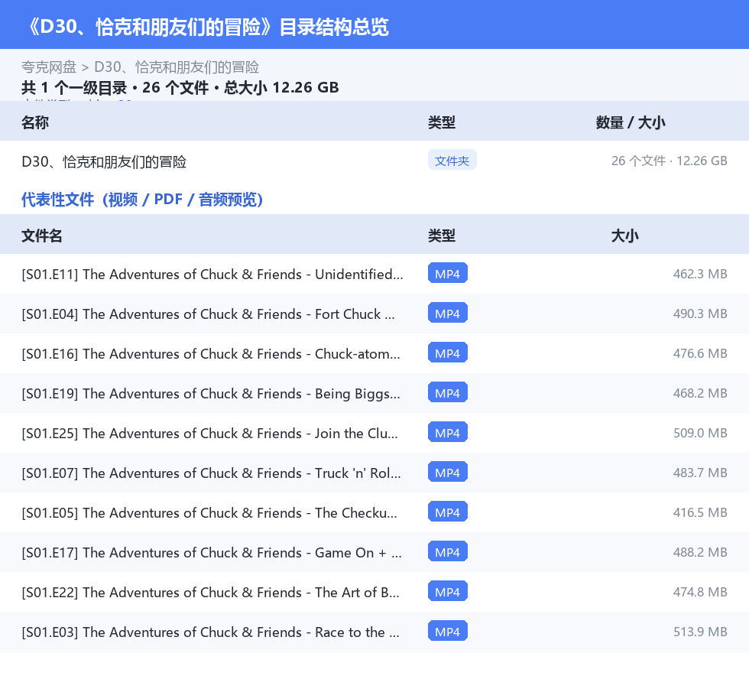Select the 416.5 MB size value
Image resolution: width=749 pixels, height=676 pixels.
point(700,512)
